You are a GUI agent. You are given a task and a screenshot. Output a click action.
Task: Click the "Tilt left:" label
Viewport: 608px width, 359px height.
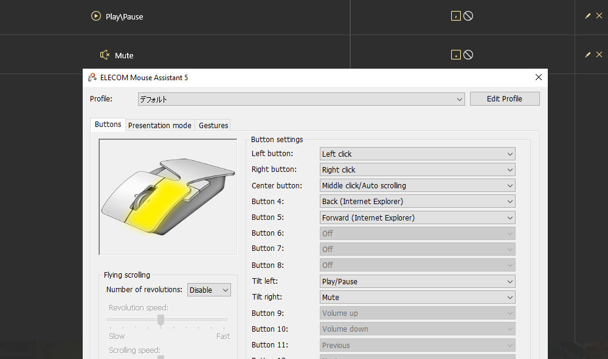coord(265,281)
